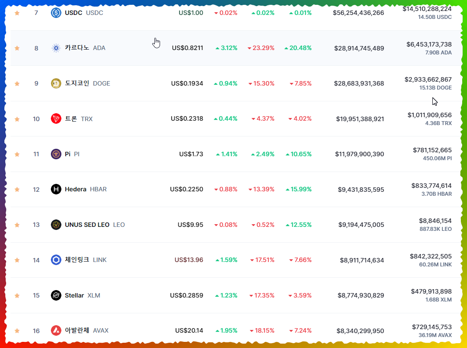The image size is (467, 348).
Task: Click ADA volume $6,453,173,738
Action: tap(429, 44)
